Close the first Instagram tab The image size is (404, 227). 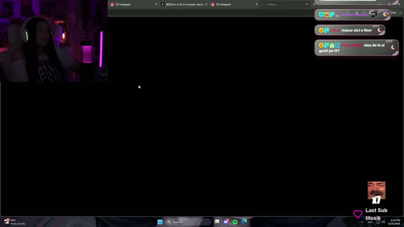tap(156, 4)
